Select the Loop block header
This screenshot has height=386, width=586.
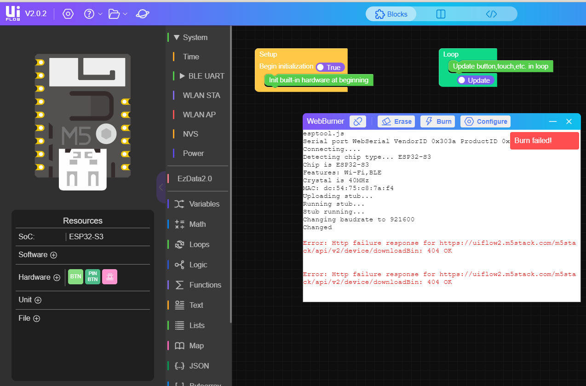(451, 54)
